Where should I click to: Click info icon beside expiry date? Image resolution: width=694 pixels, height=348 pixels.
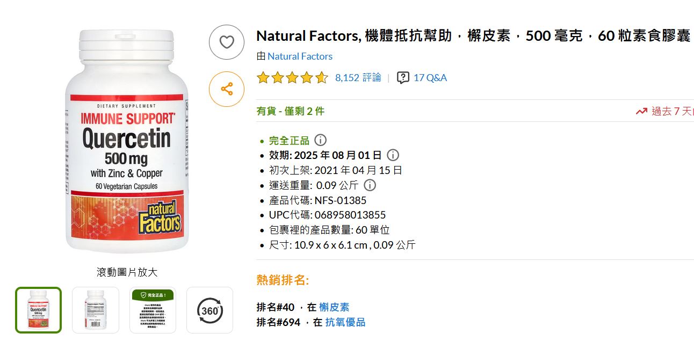[393, 155]
